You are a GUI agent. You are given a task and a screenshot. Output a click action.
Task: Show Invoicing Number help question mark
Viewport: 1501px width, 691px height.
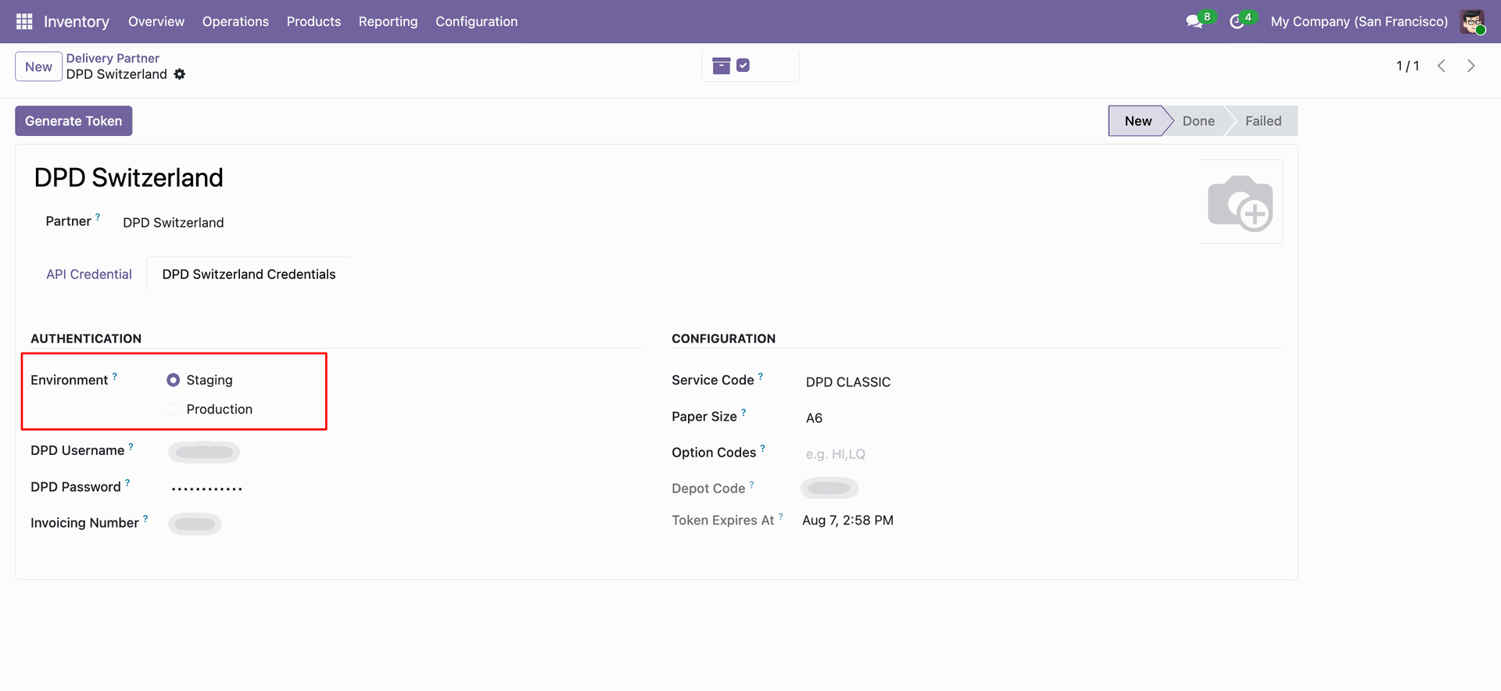[x=145, y=518]
